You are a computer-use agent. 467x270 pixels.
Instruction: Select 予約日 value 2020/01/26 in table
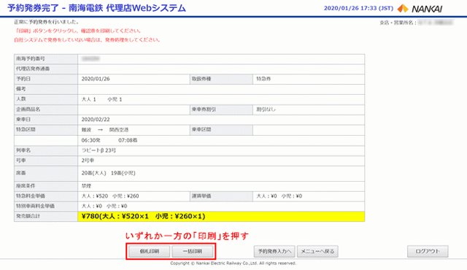click(96, 79)
